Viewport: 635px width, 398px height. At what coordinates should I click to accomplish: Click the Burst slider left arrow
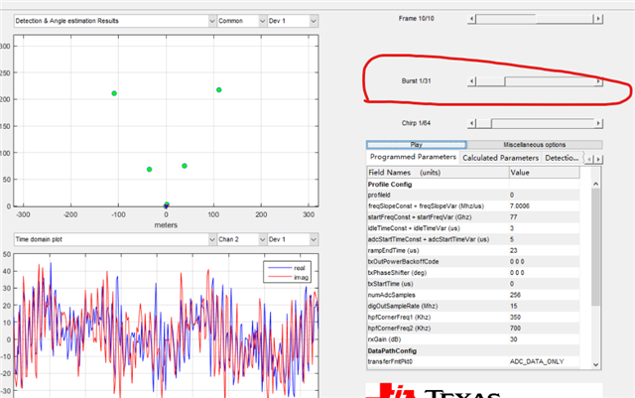pos(471,81)
